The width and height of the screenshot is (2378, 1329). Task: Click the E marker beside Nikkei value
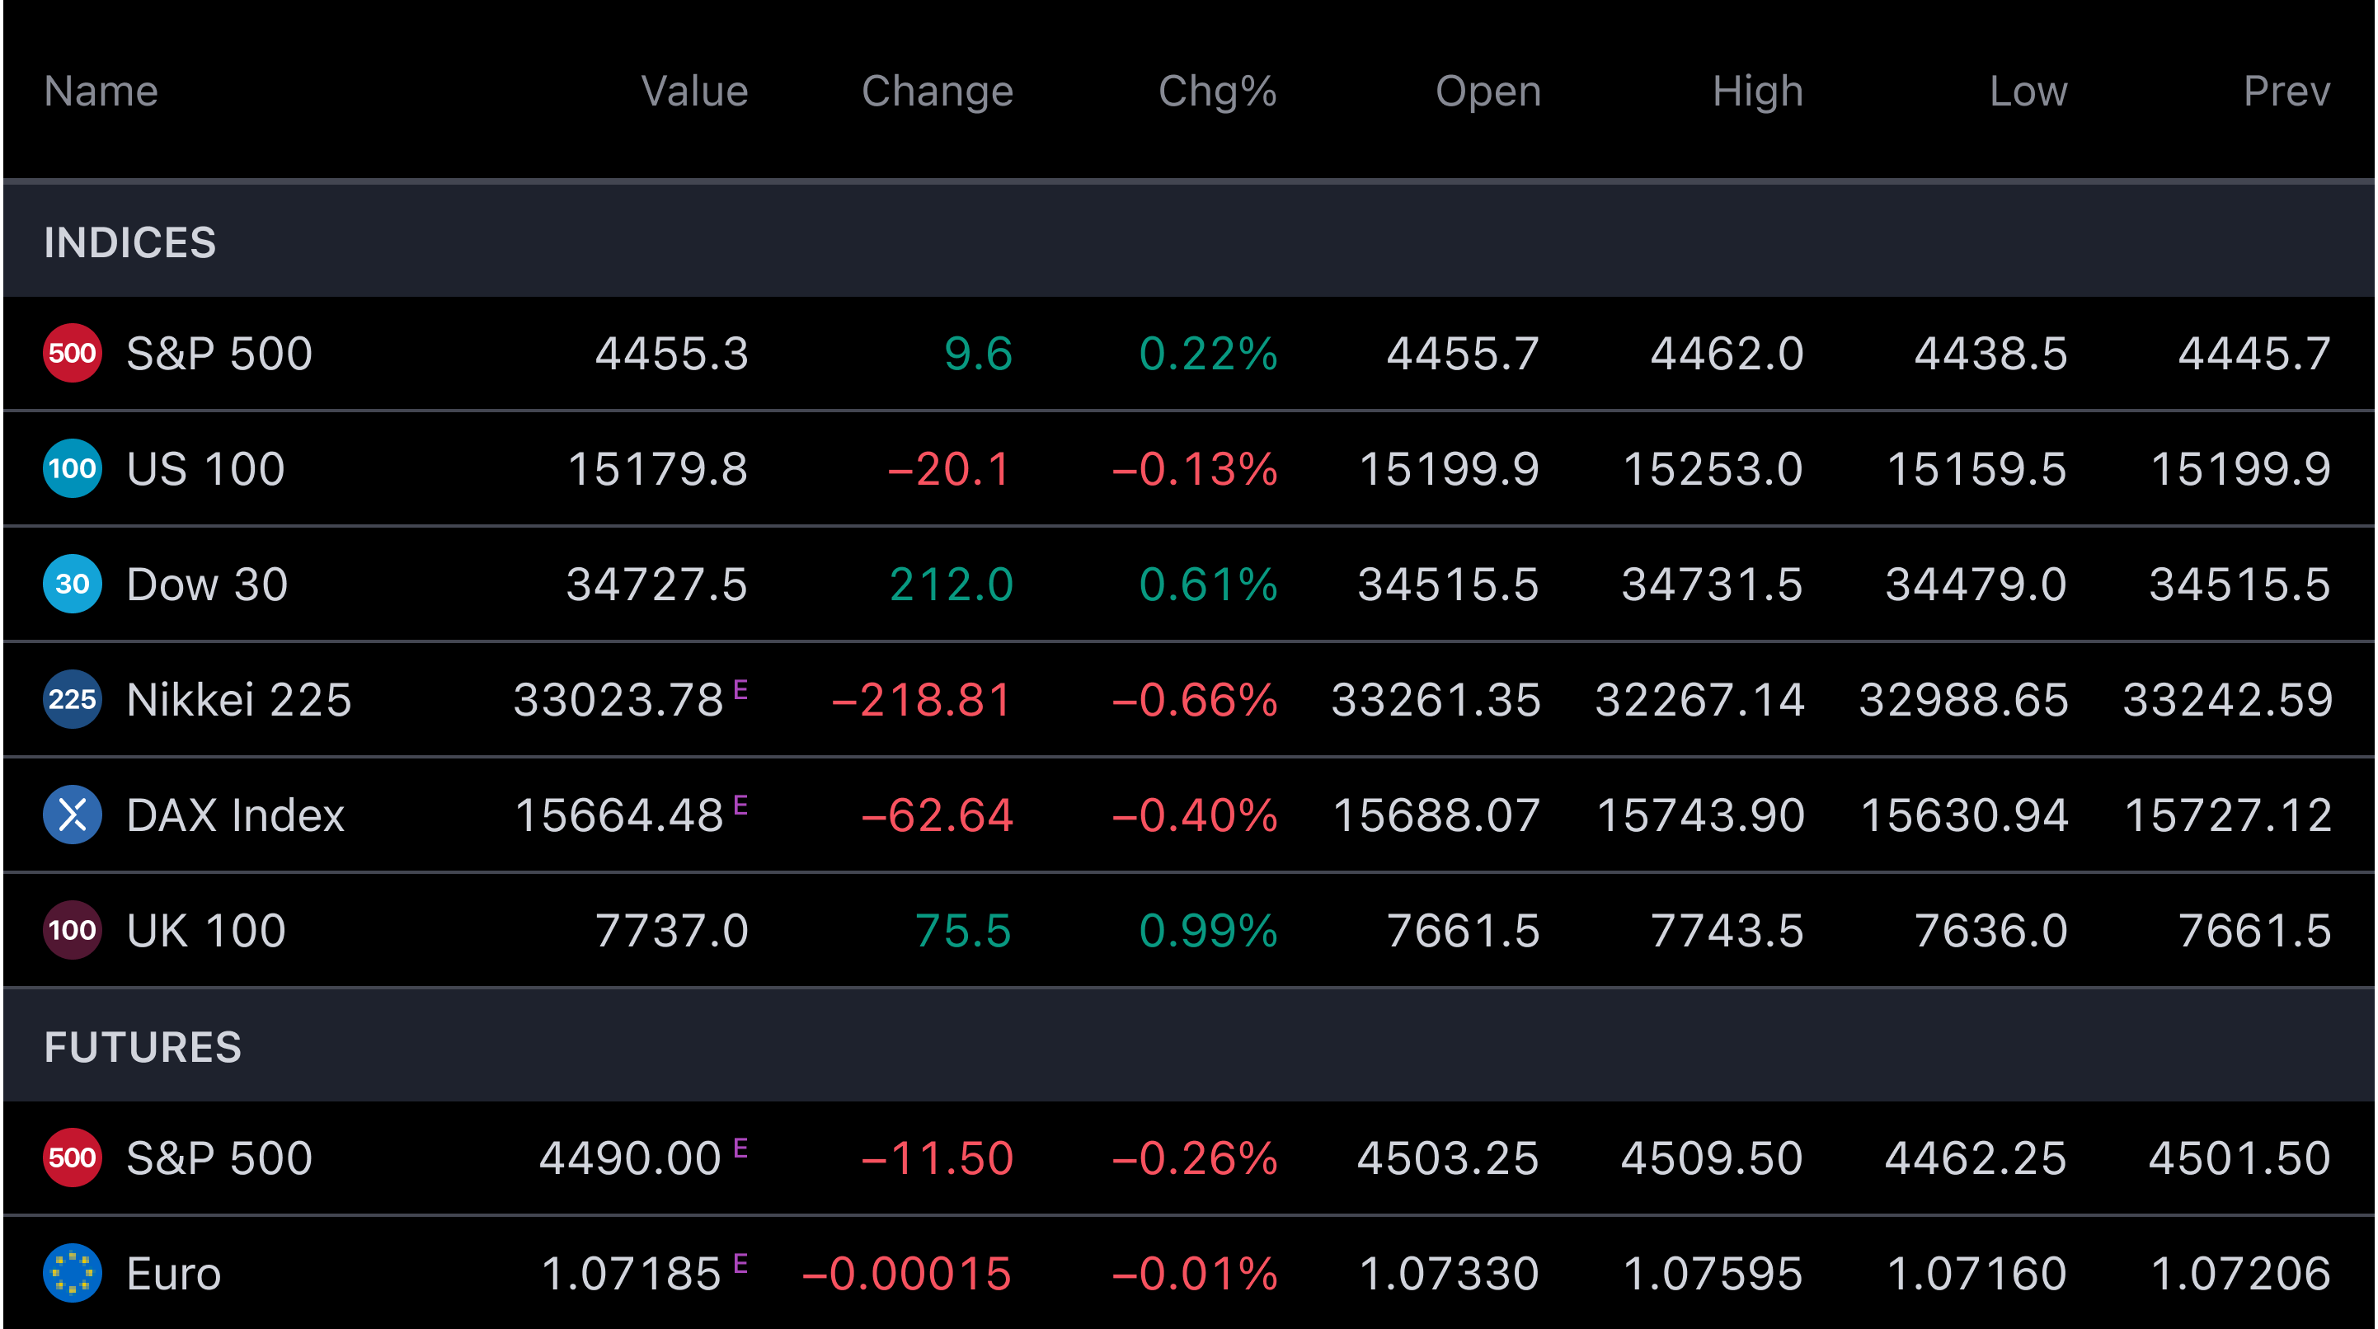point(740,689)
